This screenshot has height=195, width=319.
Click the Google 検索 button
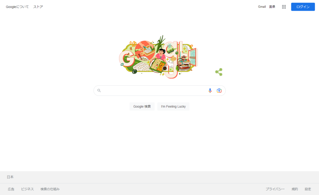tap(142, 106)
